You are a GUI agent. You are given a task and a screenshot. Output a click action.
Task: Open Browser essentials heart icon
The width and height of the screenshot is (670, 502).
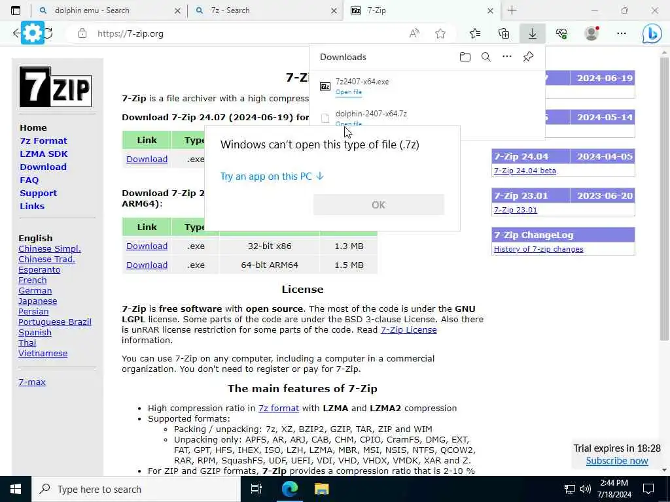pos(561,33)
